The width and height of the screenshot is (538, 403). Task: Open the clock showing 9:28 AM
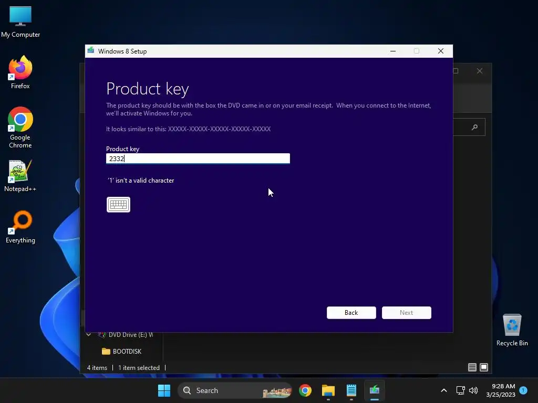501,390
